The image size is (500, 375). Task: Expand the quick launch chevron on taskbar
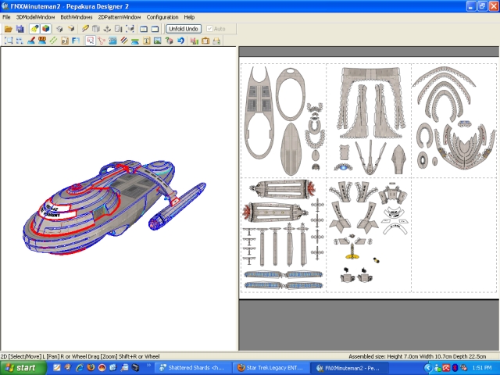(148, 365)
